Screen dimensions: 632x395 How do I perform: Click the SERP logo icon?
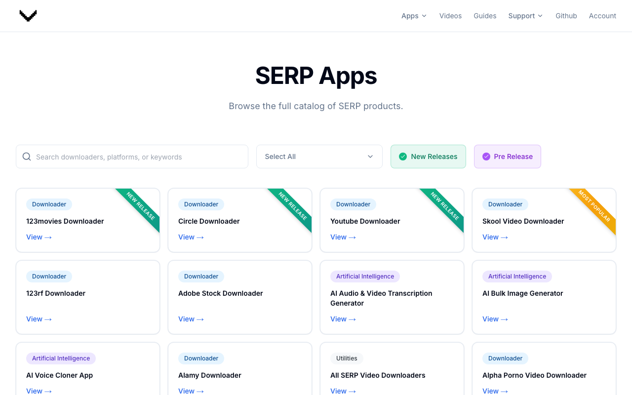(28, 16)
